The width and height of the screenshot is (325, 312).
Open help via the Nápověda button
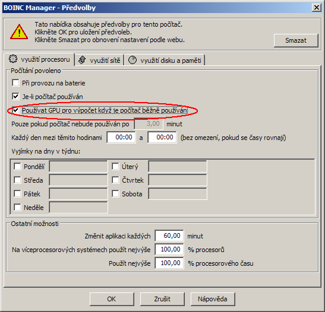[x=213, y=299]
